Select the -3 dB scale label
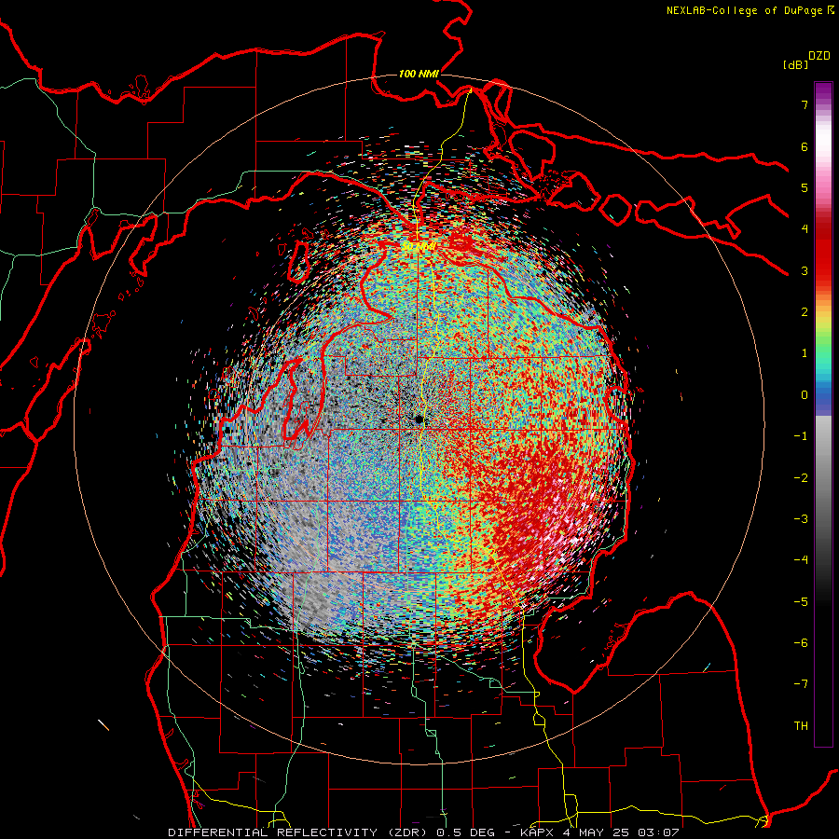Image resolution: width=839 pixels, height=839 pixels. [801, 519]
